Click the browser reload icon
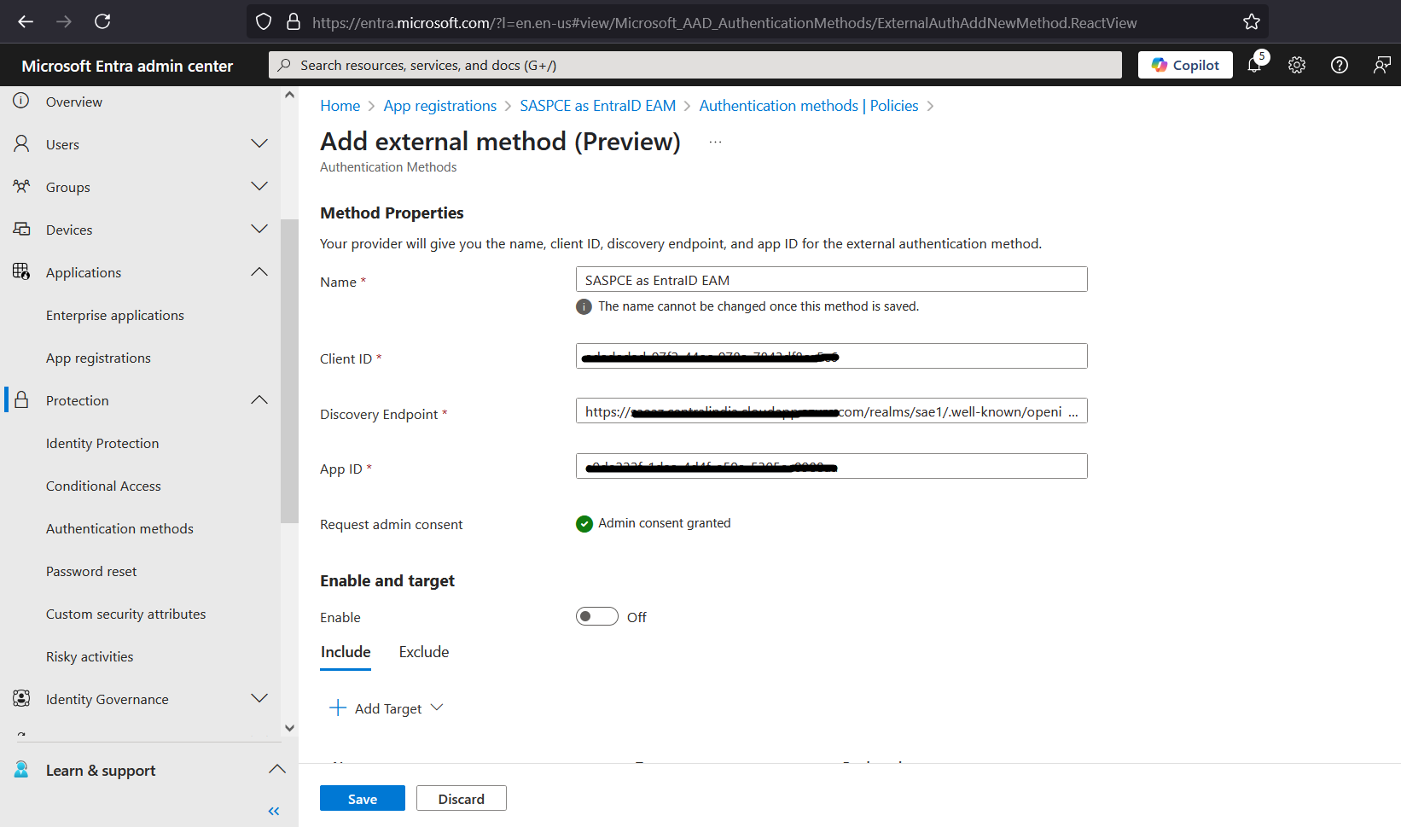 click(x=102, y=21)
